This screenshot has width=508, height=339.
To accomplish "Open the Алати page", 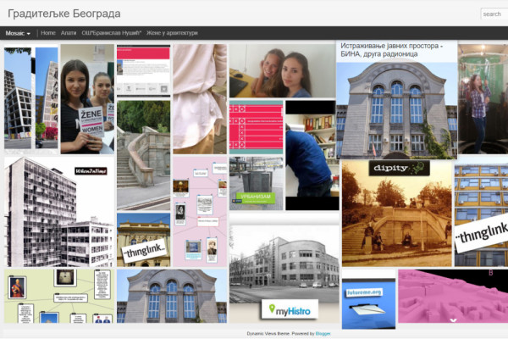I will click(69, 33).
